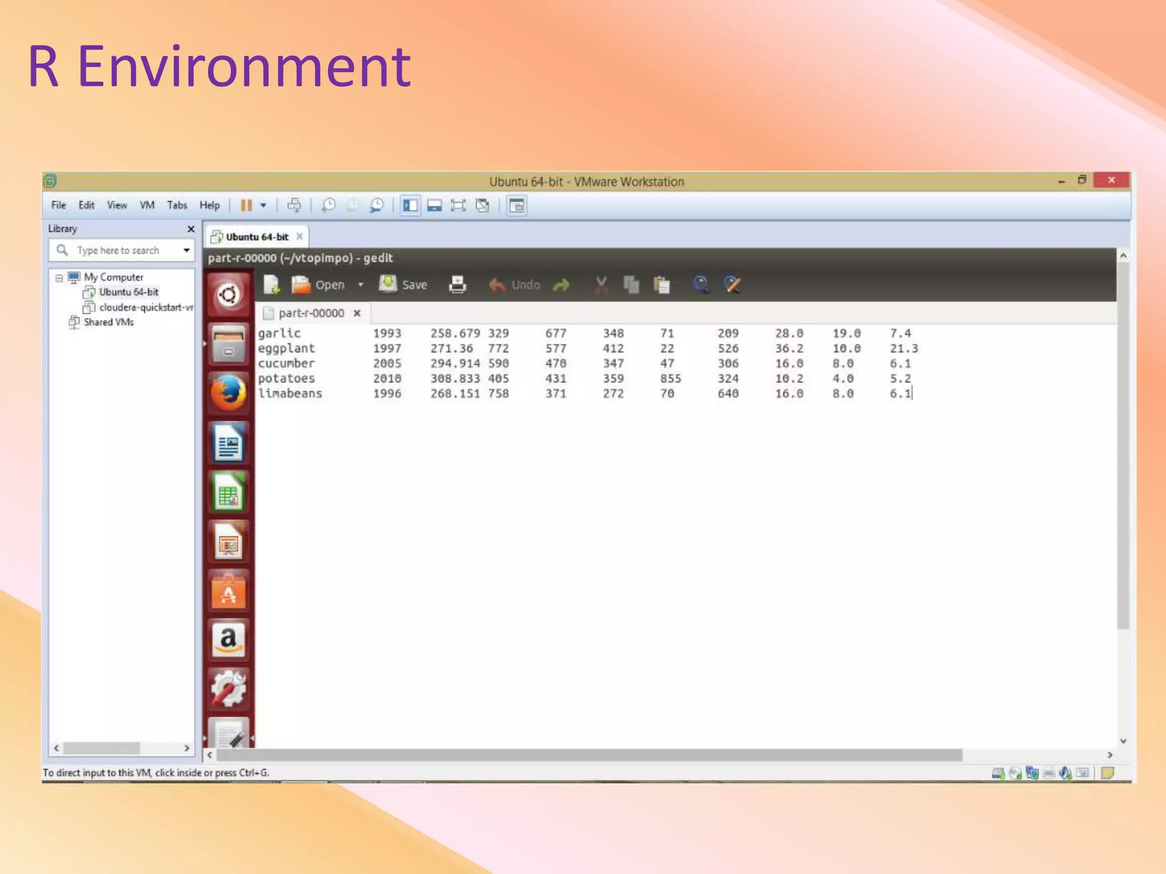Image resolution: width=1166 pixels, height=874 pixels.
Task: Open Ubuntu Software Center from launcher
Action: [x=228, y=591]
